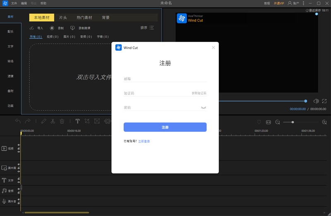The width and height of the screenshot is (331, 216).
Task: Mute the 视频 track speaker toggle
Action: coord(19,145)
